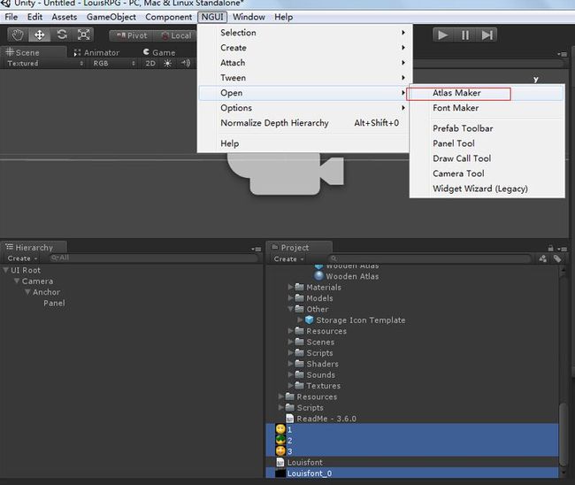Expand the Tween submenu

pos(303,78)
